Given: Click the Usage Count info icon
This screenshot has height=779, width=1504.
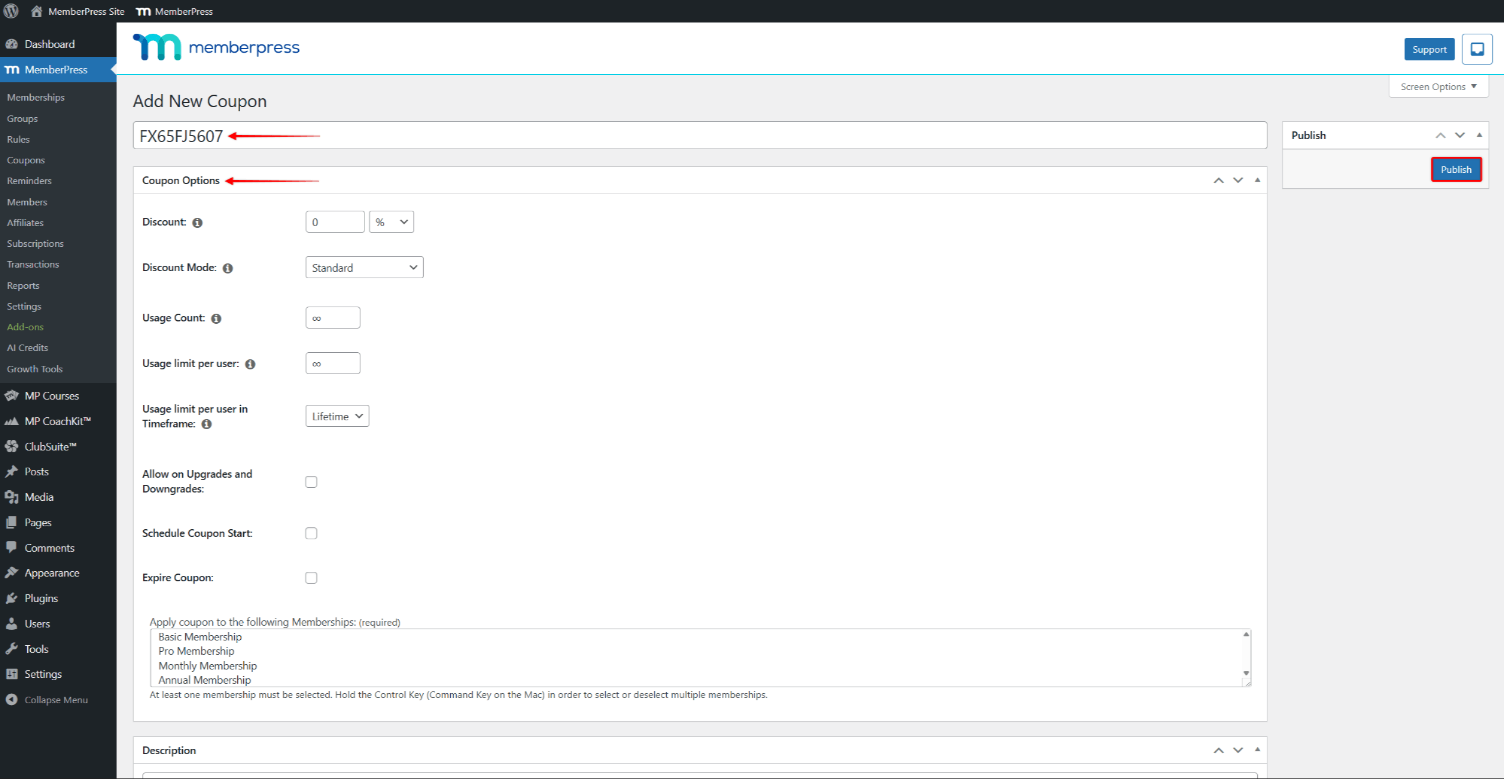Looking at the screenshot, I should coord(217,318).
